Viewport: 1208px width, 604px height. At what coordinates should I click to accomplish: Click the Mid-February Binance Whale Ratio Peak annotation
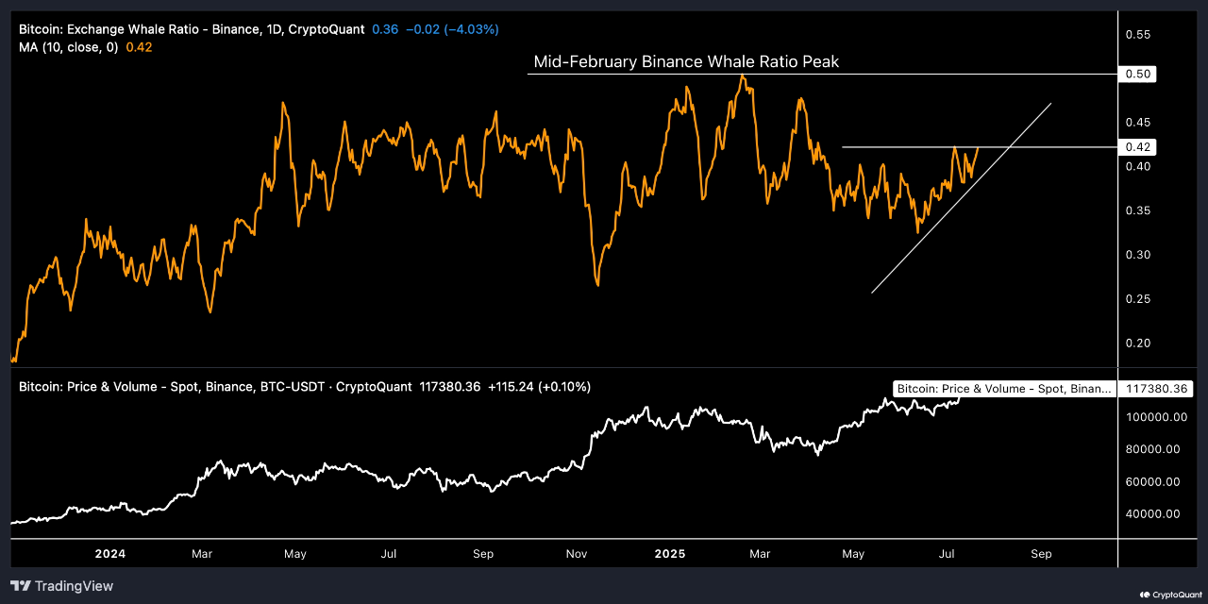coord(686,61)
